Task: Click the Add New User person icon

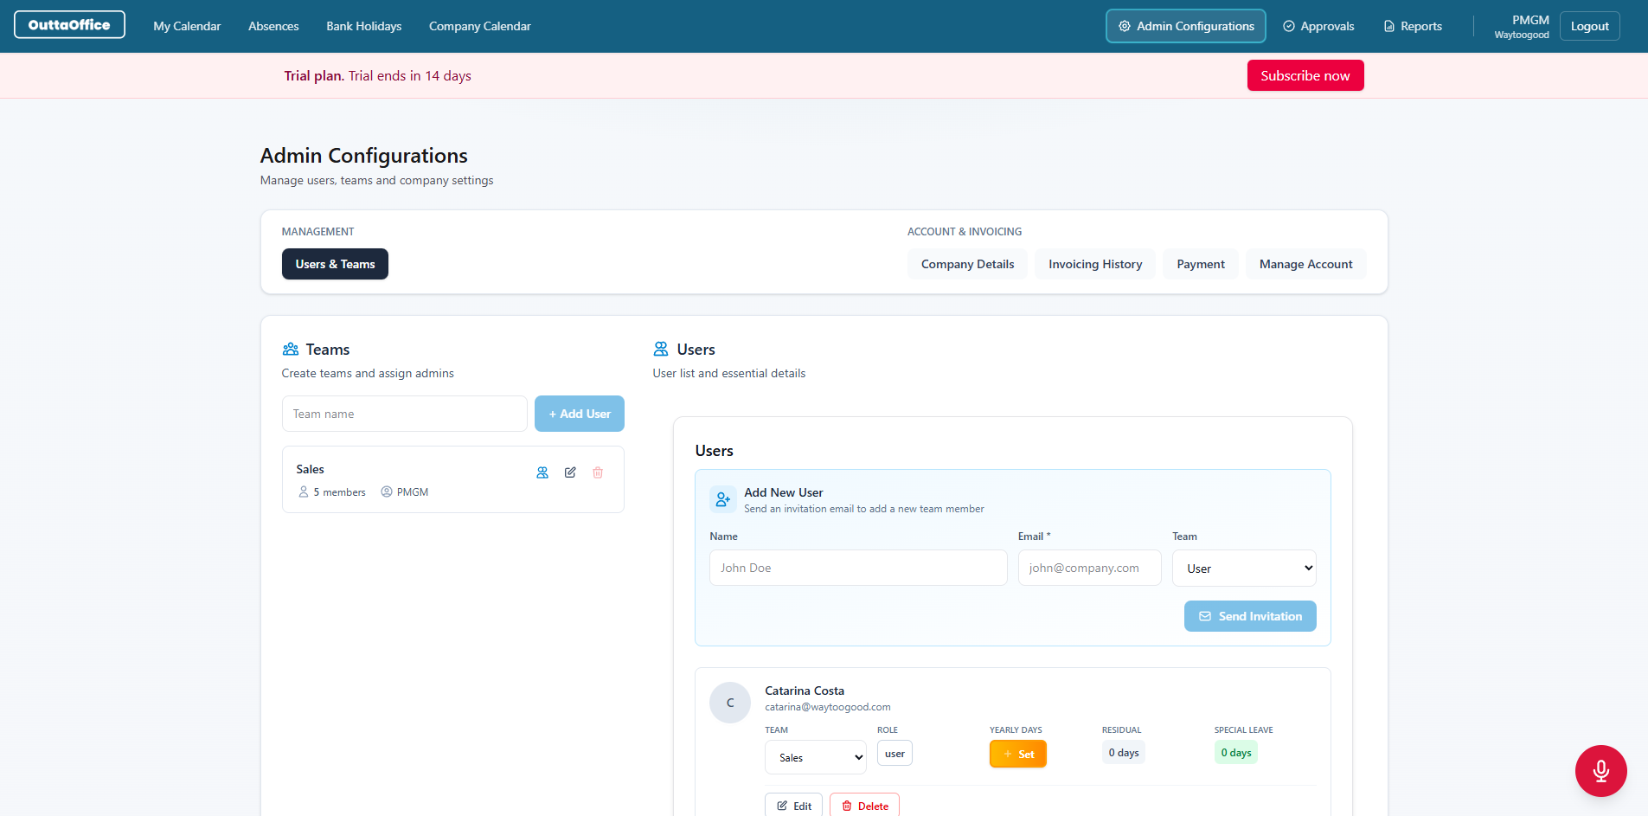Action: pos(723,499)
